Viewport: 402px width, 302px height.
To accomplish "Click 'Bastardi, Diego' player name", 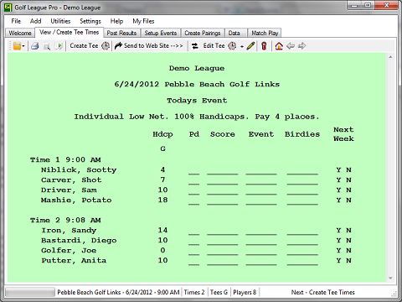I will click(x=79, y=240).
